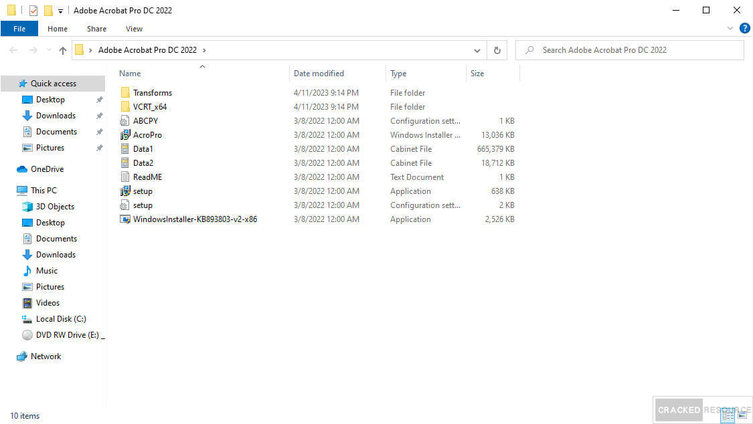Click the Help question mark icon

point(745,28)
